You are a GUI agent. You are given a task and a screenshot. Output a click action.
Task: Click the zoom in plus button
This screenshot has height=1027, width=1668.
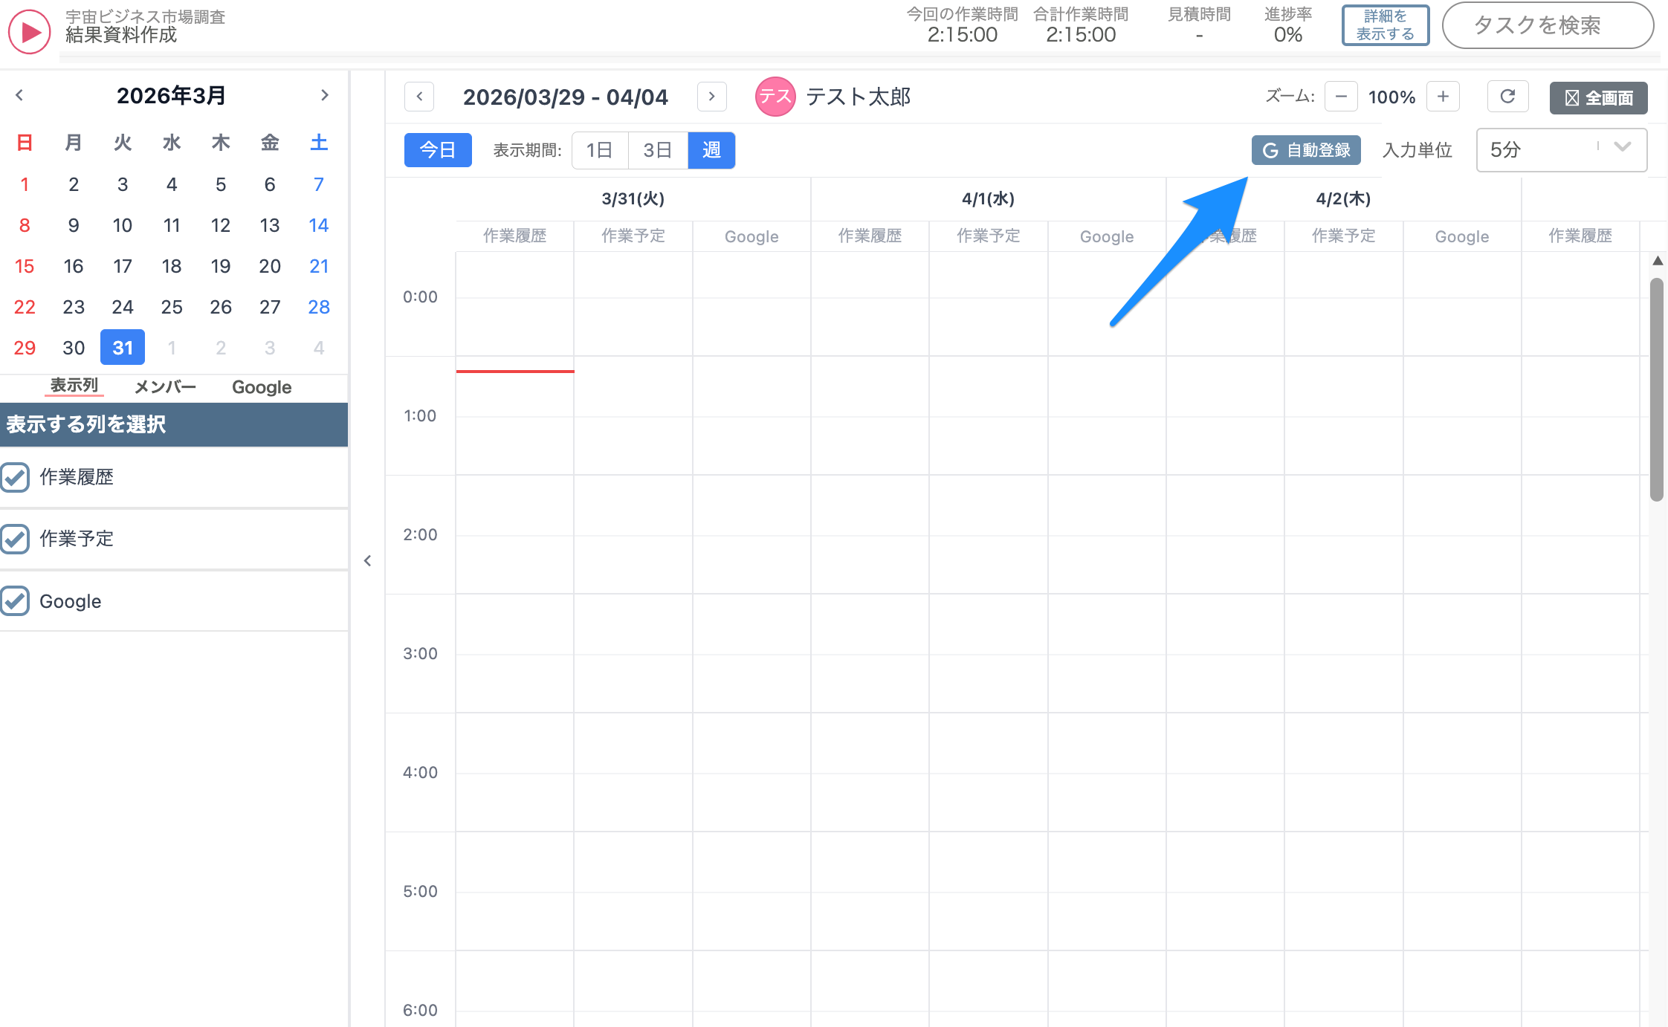tap(1443, 97)
